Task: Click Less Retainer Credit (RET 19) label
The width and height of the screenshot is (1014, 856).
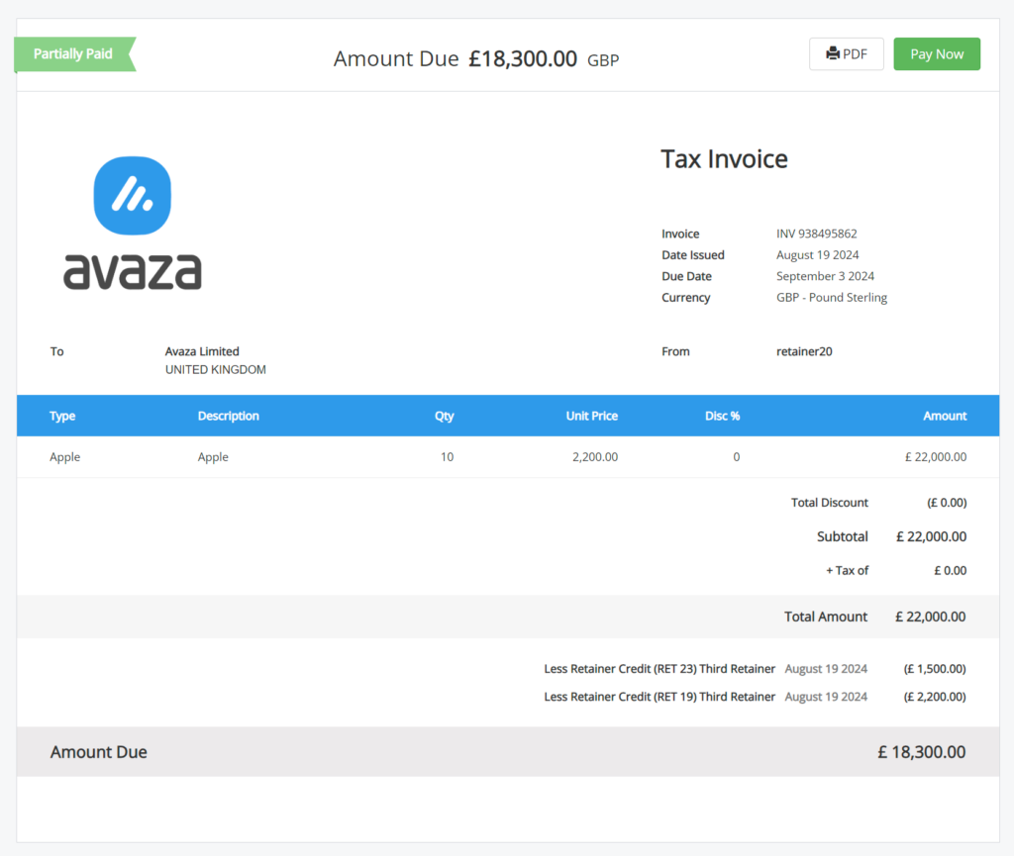Action: (x=659, y=697)
